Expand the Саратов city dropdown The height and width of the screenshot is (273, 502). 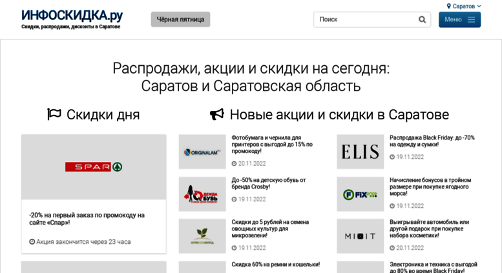(x=464, y=6)
